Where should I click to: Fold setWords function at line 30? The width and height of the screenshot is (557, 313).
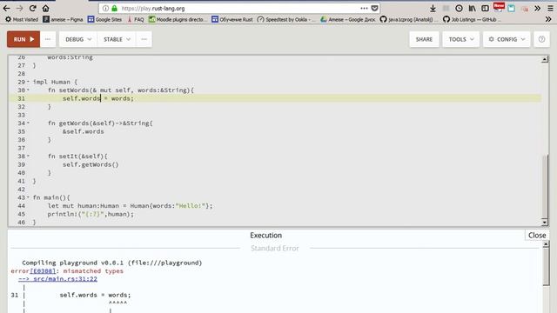[x=28, y=90]
